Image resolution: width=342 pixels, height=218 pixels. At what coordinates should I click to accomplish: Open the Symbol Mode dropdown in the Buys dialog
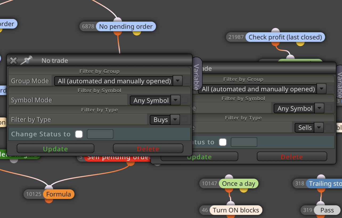[155, 100]
